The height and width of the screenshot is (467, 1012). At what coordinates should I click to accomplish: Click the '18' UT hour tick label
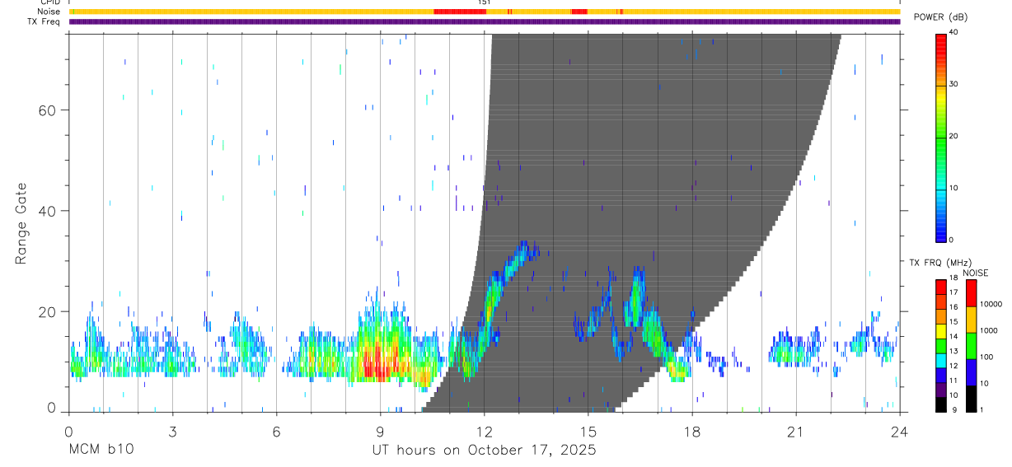pos(692,432)
